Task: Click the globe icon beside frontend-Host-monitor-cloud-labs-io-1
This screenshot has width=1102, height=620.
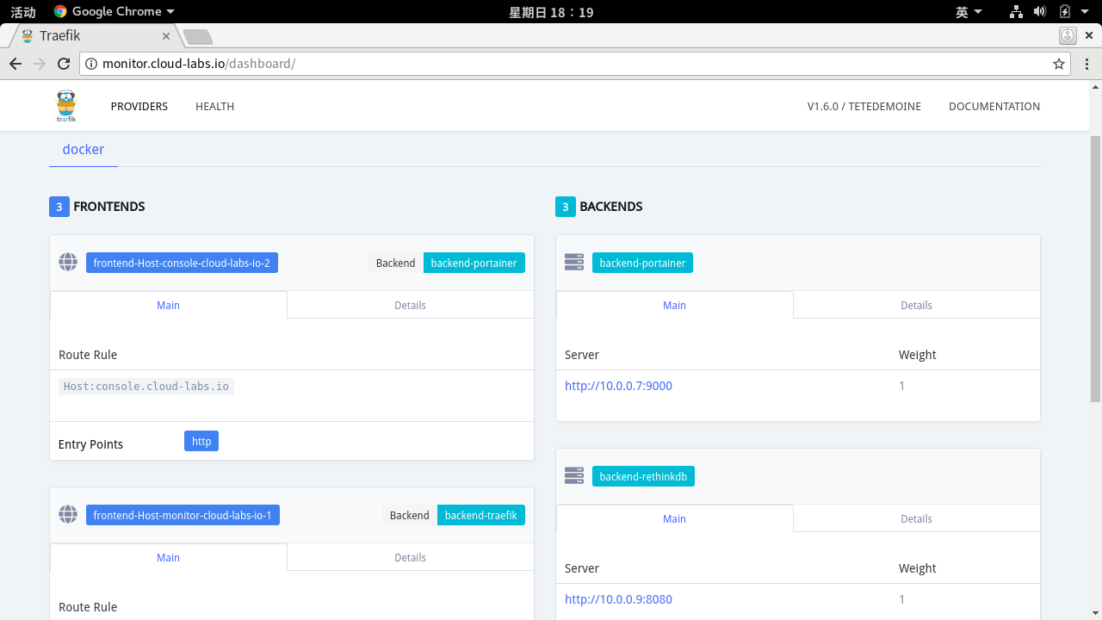Action: pos(68,515)
